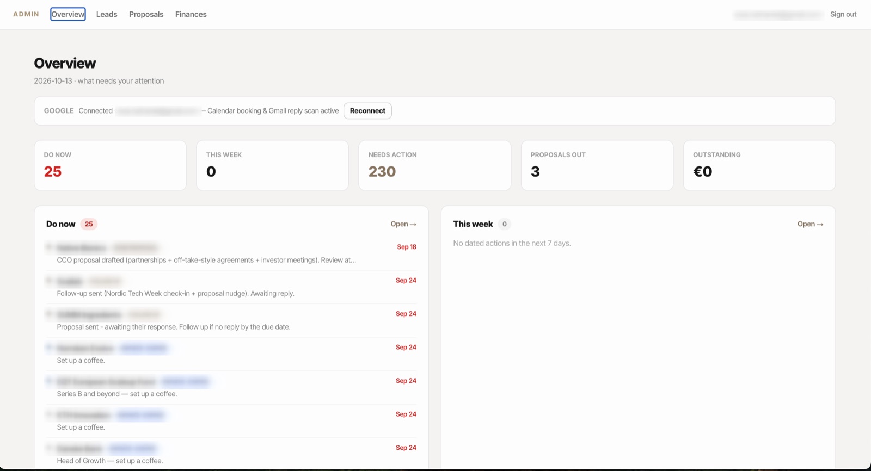Go to the Proposals tab
This screenshot has height=471, width=871.
click(146, 14)
